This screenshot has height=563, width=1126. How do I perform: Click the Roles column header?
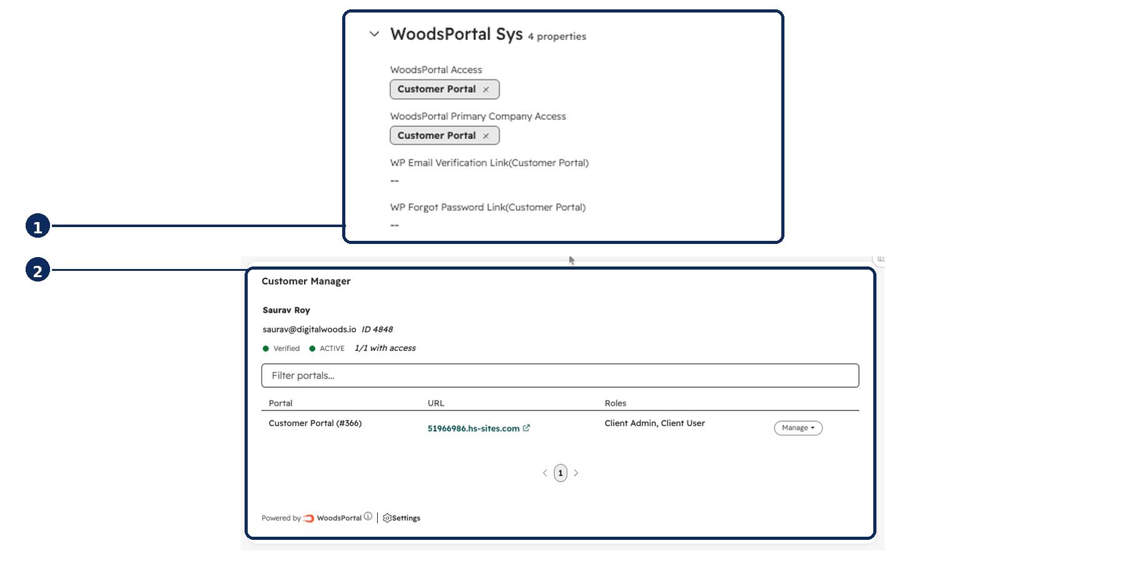click(616, 403)
